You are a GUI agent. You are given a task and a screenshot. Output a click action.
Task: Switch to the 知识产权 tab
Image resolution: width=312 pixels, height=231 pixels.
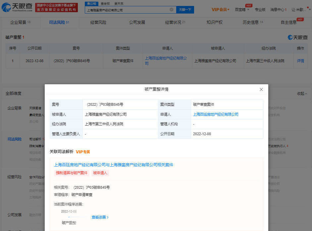[x=214, y=22]
